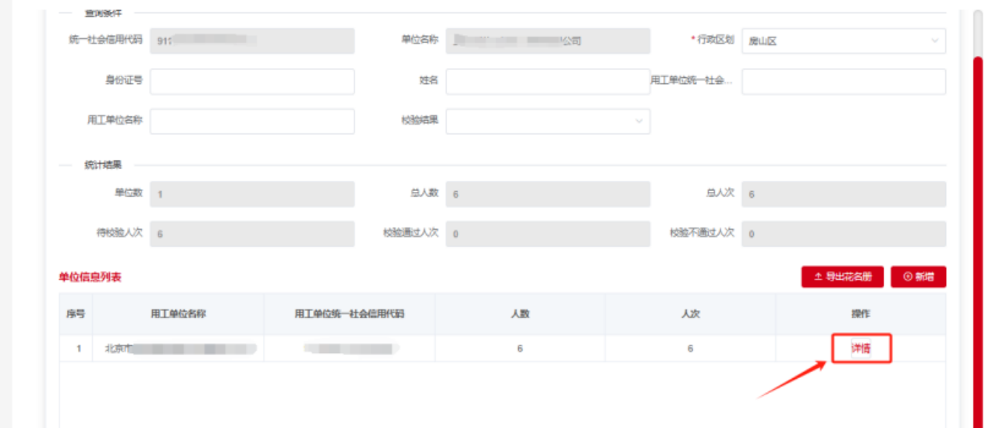Image resolution: width=999 pixels, height=428 pixels.
Task: Click the 人次 column header
Action: [690, 314]
